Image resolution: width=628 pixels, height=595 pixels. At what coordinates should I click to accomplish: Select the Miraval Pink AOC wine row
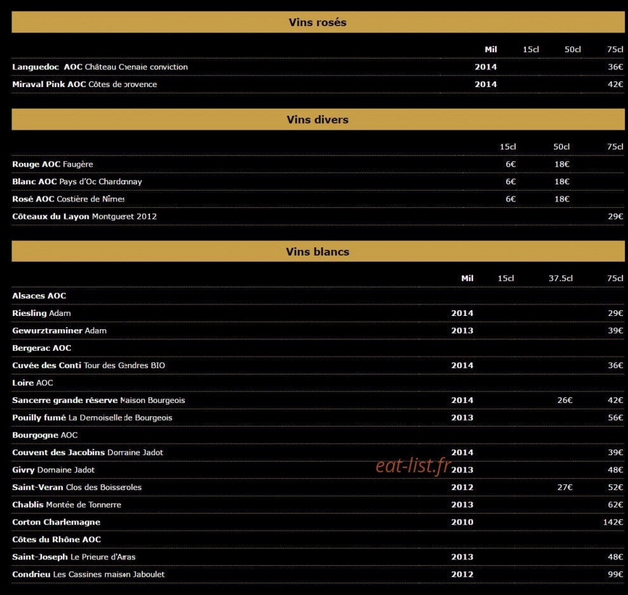[x=318, y=84]
